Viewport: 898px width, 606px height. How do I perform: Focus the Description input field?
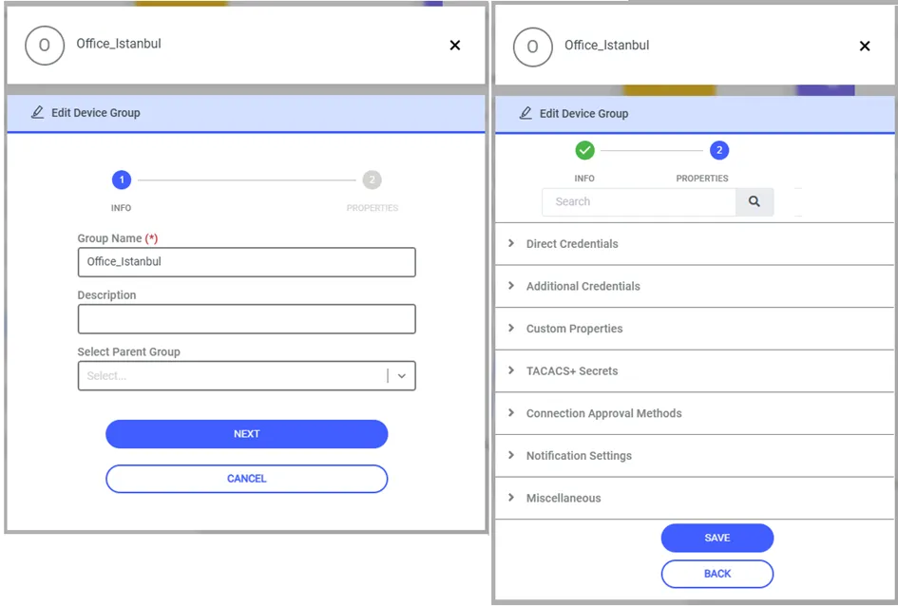tap(247, 319)
